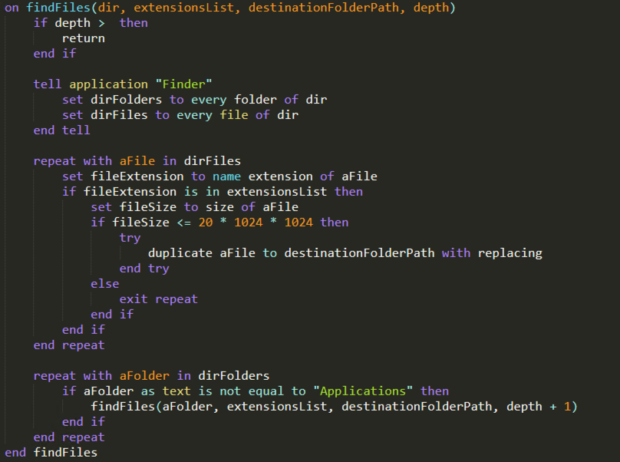Click the number 20 in the size check

206,223
